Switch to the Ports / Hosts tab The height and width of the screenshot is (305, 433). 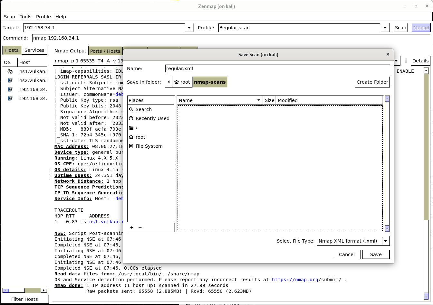click(x=105, y=51)
